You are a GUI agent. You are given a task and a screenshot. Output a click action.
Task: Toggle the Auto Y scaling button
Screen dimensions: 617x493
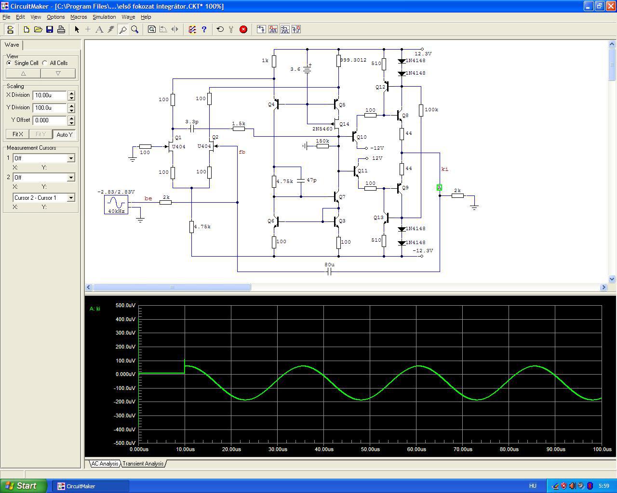click(x=64, y=134)
